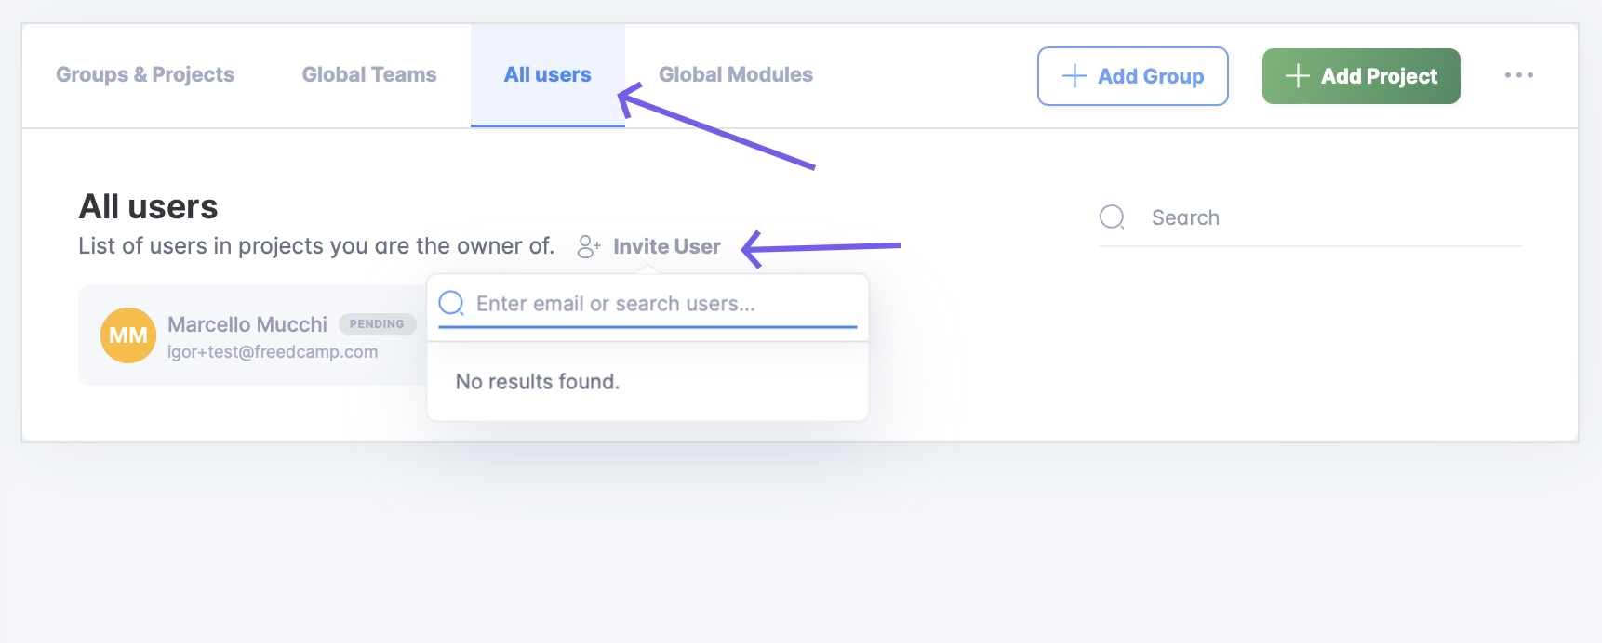Go to the Global Modules tab
This screenshot has height=643, width=1602.
point(736,75)
